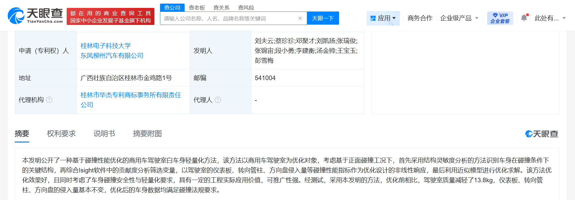Switch to the 说明书 tab
Screen dimensions: 575x200
(x=104, y=134)
